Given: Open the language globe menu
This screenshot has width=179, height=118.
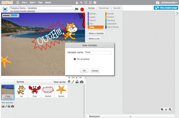Looking at the screenshot, I should click(x=18, y=2).
